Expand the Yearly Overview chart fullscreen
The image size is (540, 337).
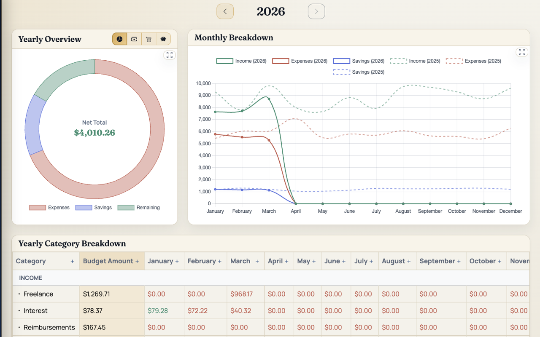tap(170, 55)
